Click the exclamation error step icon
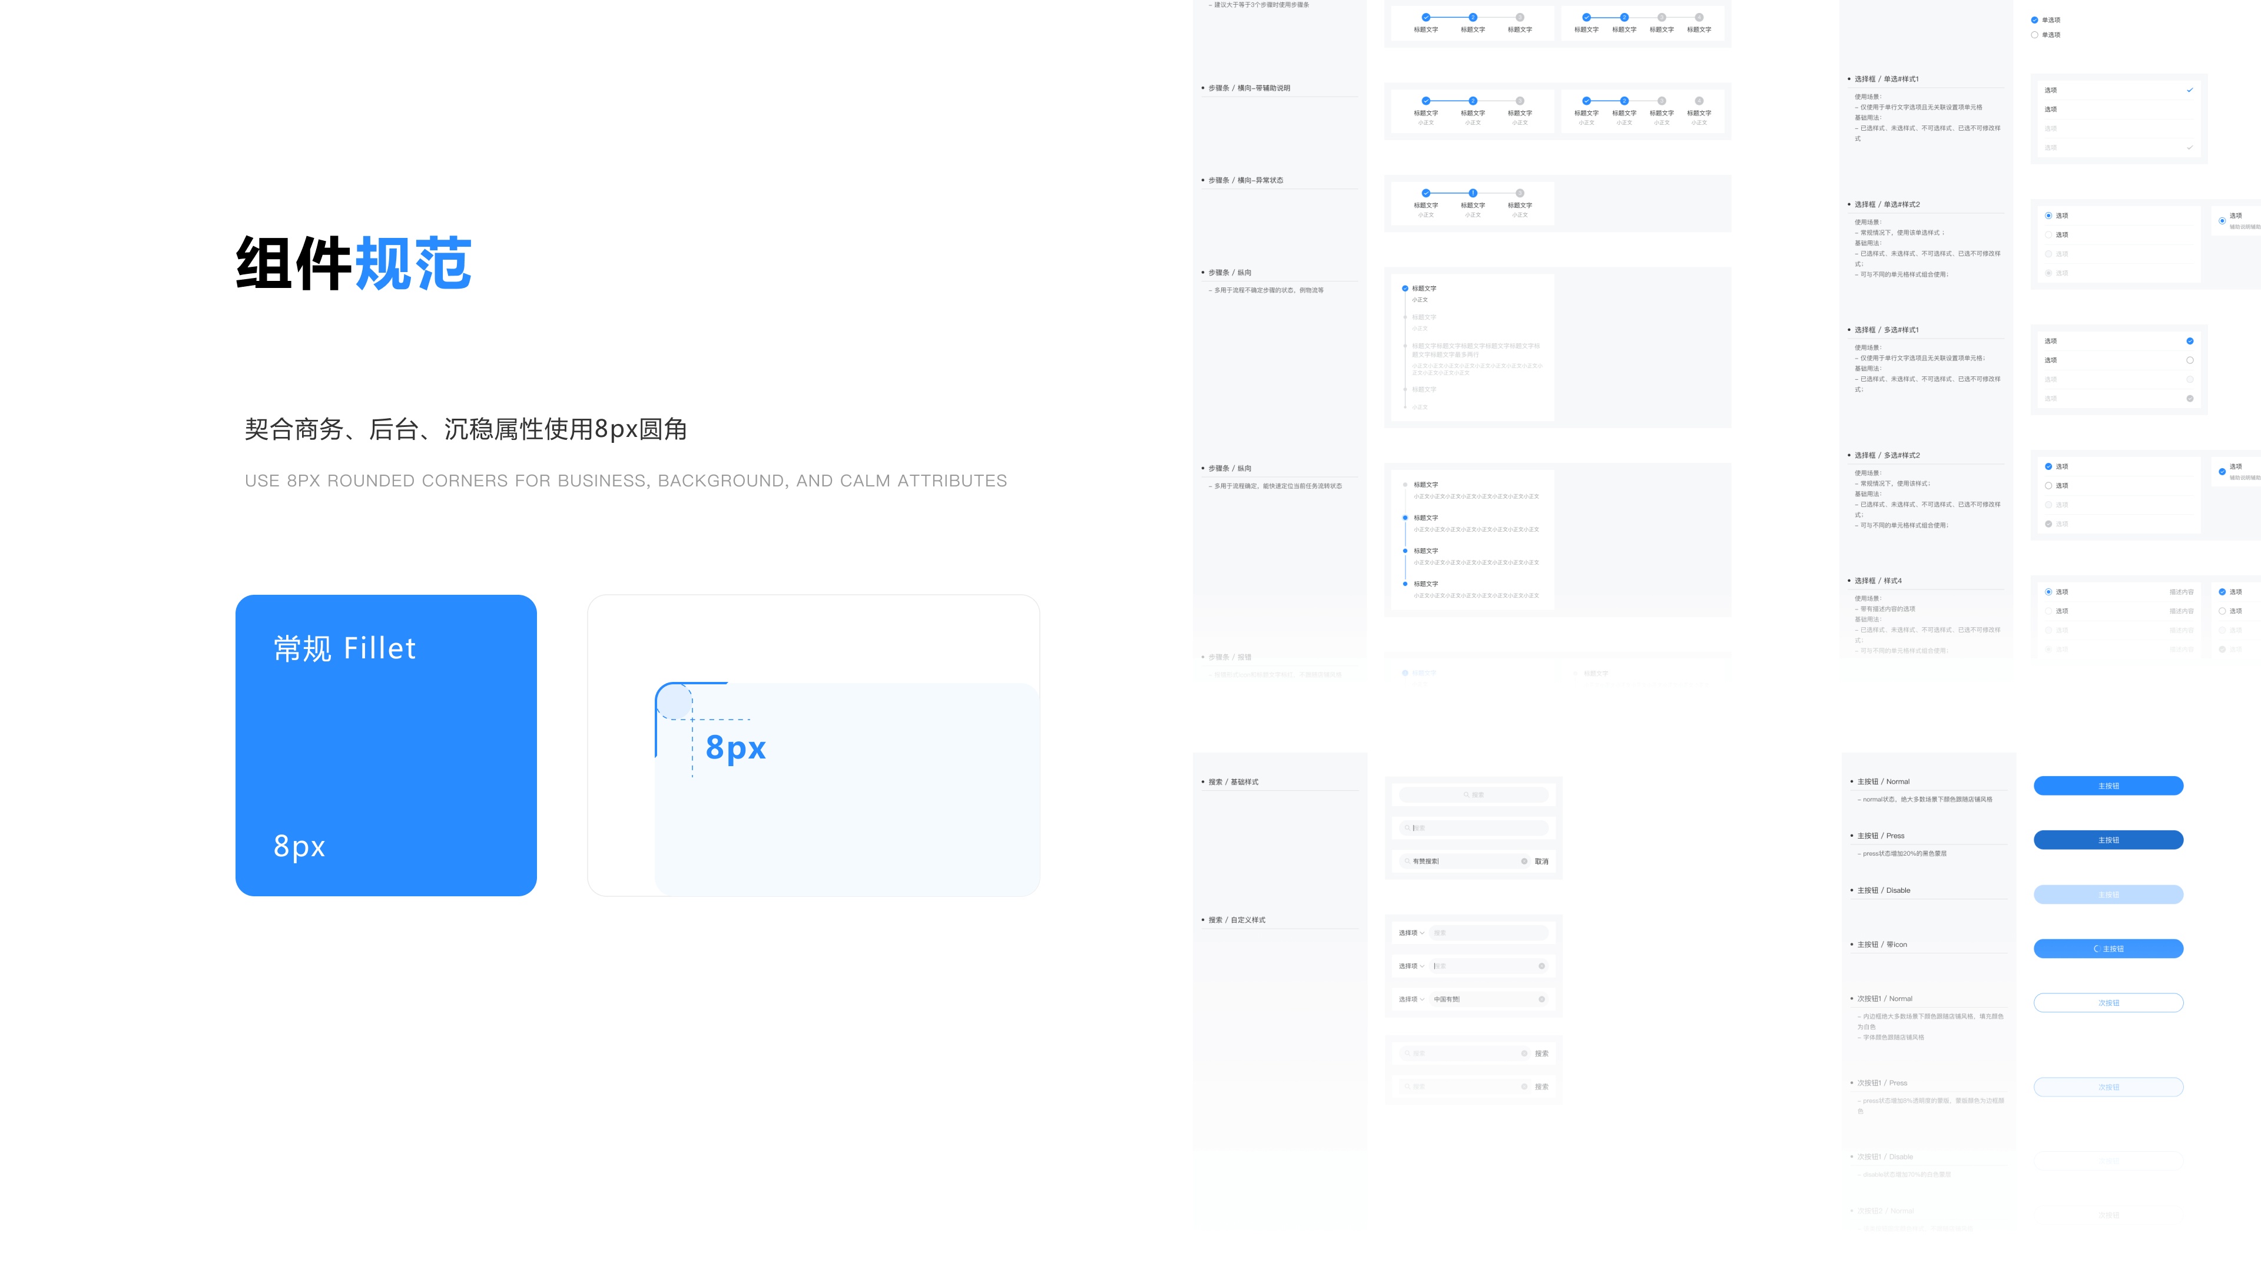This screenshot has height=1272, width=2261. pos(1473,193)
